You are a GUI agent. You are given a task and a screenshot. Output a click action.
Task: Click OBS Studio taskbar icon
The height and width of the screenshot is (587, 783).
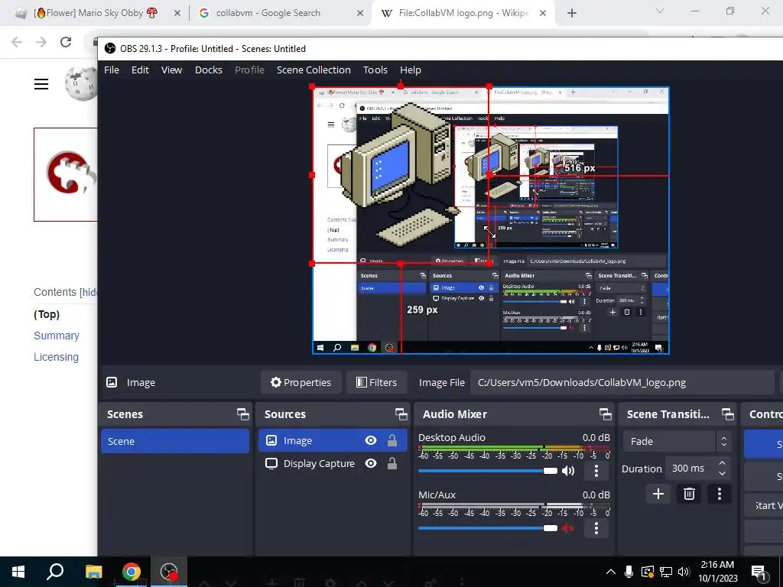[169, 572]
